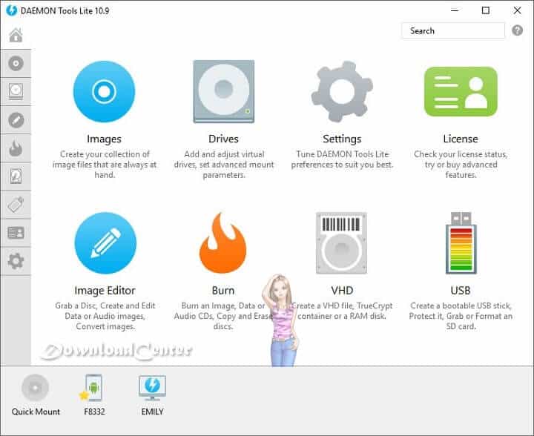Click the large gray Settings gear icon

tap(342, 91)
